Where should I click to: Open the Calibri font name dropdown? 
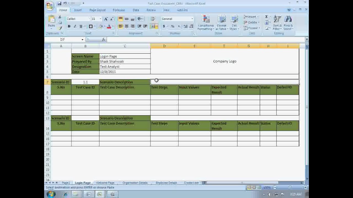89,19
